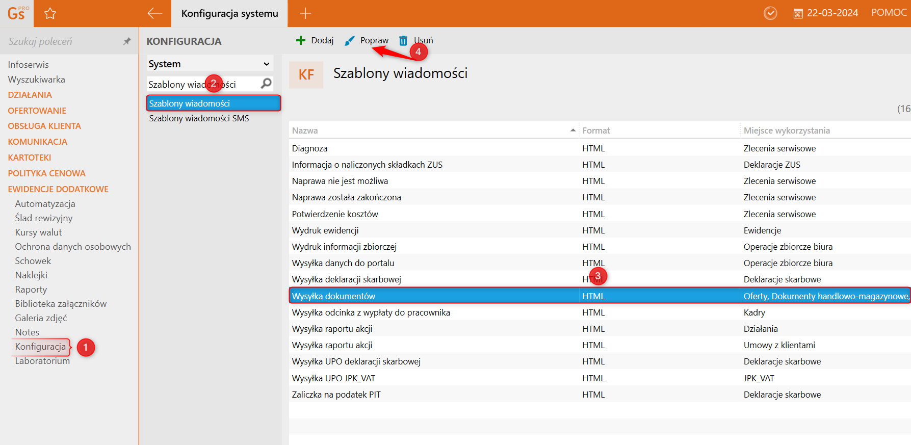
Task: Pin the command search panel
Action: click(127, 41)
